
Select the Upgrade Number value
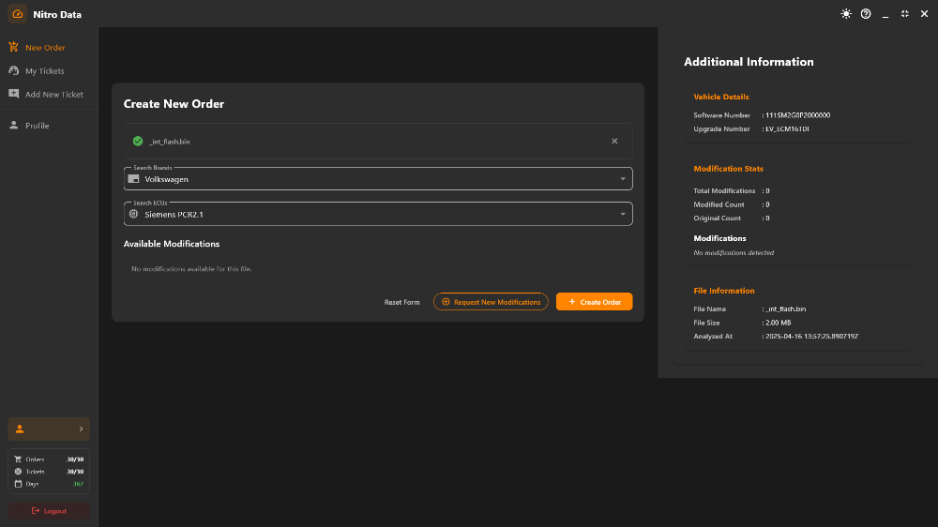point(787,128)
